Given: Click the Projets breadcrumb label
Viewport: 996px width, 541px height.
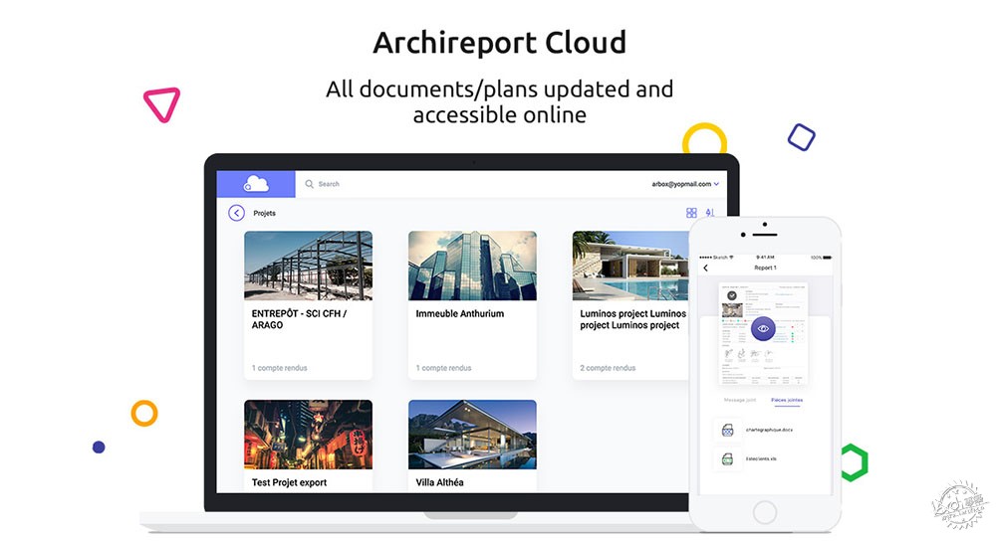Looking at the screenshot, I should click(x=264, y=213).
